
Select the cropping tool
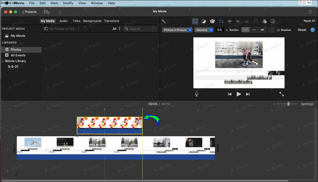pos(221,21)
